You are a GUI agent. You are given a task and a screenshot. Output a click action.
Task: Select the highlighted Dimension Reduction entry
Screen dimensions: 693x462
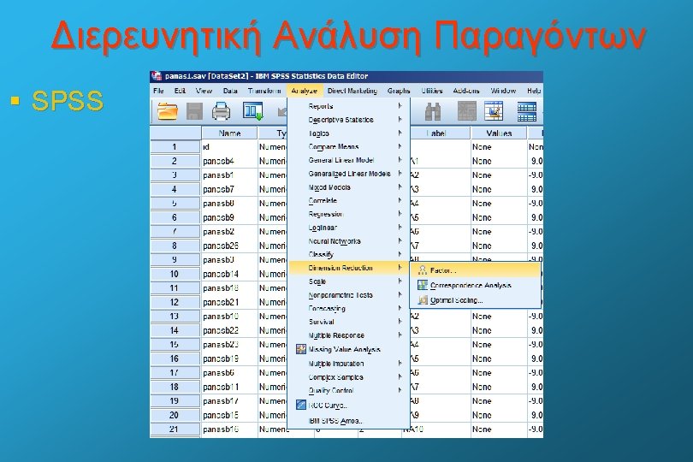click(348, 268)
